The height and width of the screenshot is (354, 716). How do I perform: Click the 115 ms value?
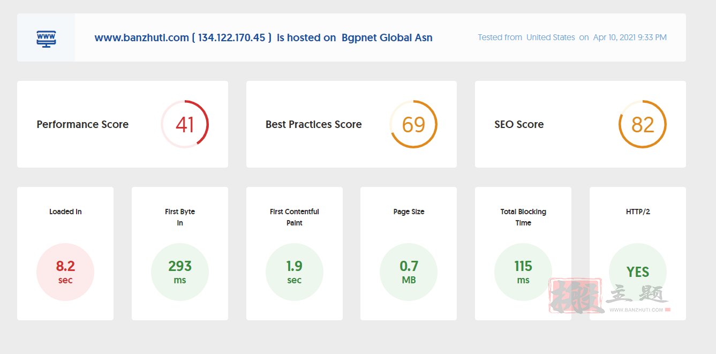pos(523,272)
